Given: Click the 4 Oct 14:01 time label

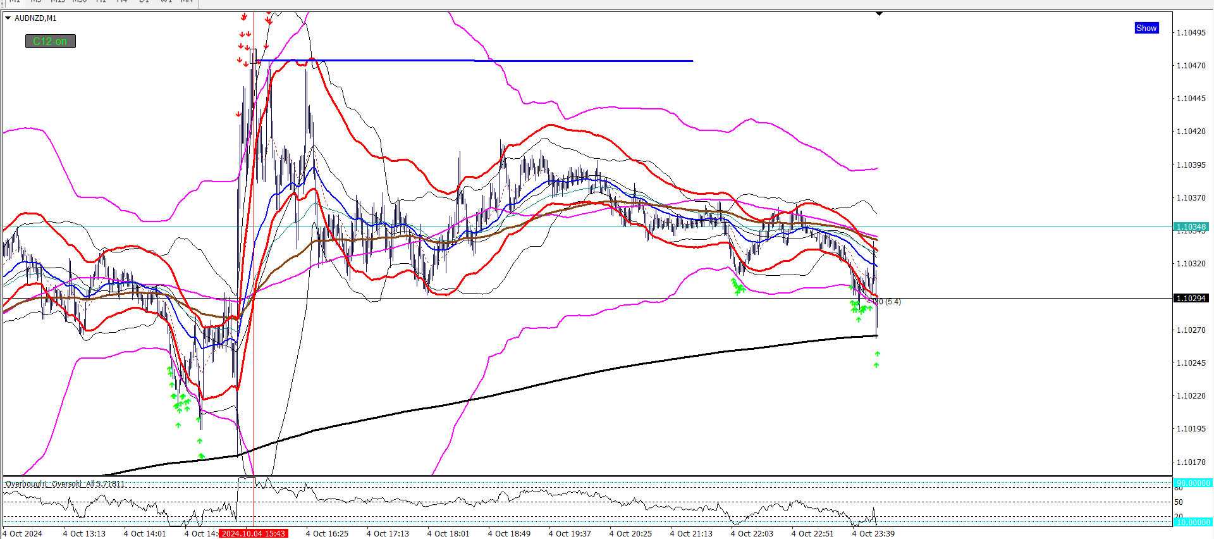Looking at the screenshot, I should click(x=145, y=533).
